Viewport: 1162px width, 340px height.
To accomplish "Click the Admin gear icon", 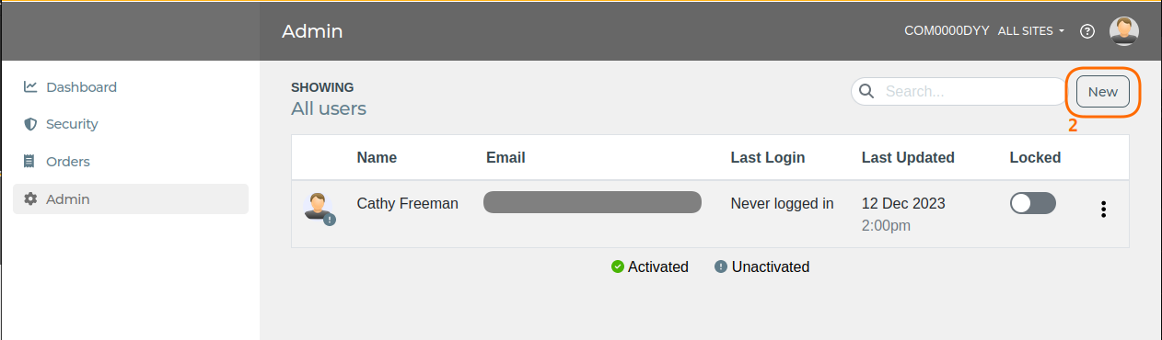I will click(30, 199).
